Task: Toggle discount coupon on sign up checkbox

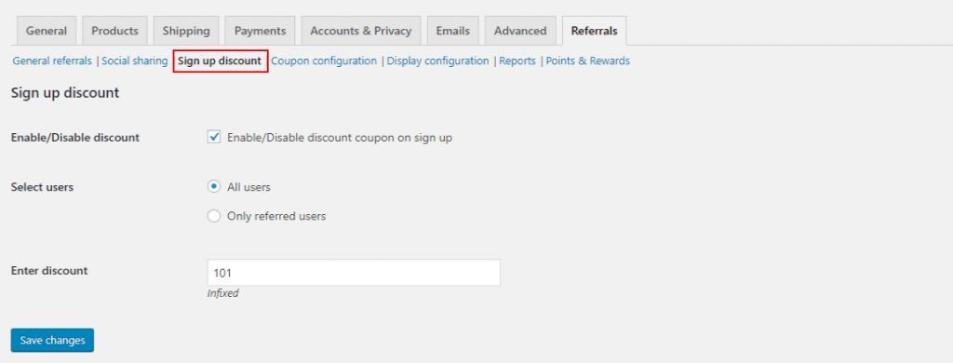Action: [214, 138]
